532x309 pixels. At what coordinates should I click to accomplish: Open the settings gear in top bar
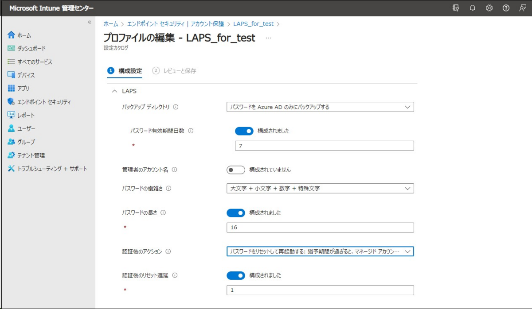pyautogui.click(x=489, y=8)
